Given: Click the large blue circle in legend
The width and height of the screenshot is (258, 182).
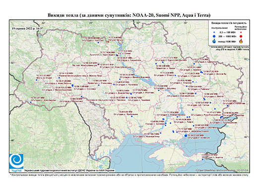Looking at the screenshot, I should pyautogui.click(x=214, y=36).
